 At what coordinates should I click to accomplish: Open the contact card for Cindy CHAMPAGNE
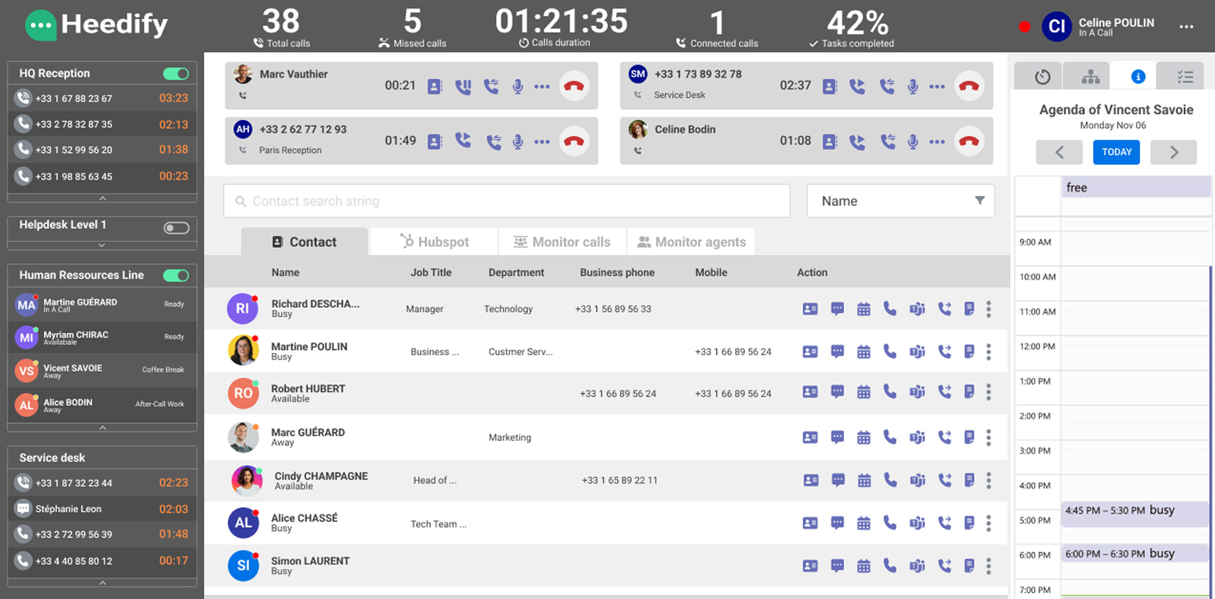[811, 480]
